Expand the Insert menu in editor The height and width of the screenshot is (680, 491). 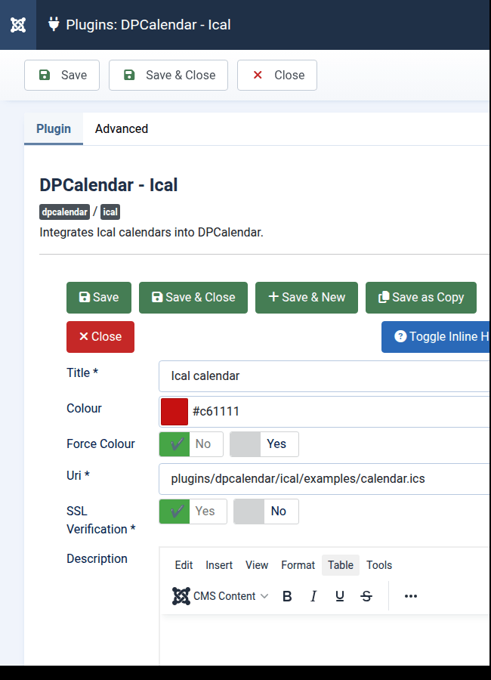coord(219,565)
